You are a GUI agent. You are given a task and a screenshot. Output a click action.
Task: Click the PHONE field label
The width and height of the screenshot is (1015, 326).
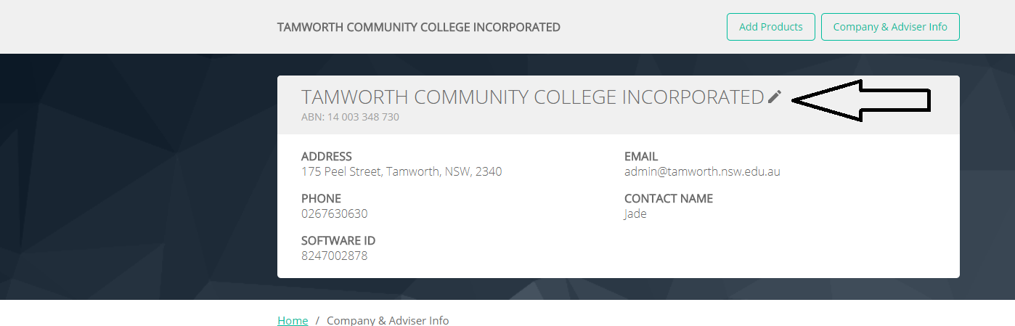pyautogui.click(x=321, y=198)
